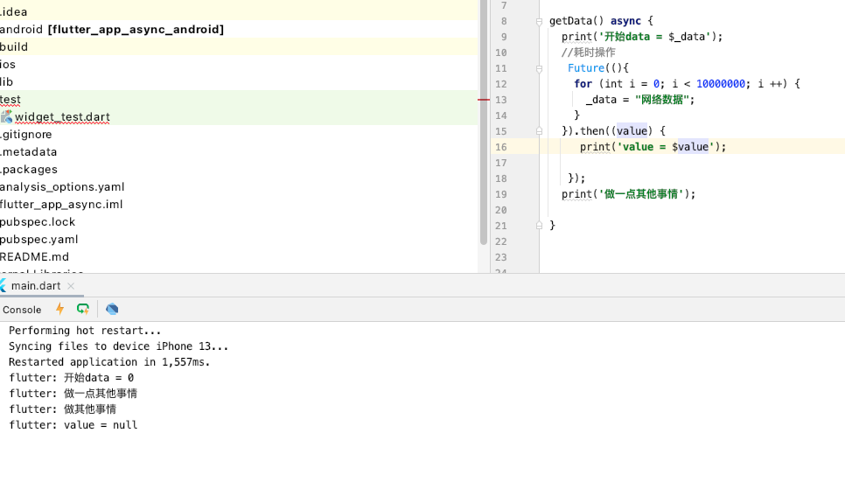Click the Flutter icon on main.dart run tab
The image size is (845, 503).
(3, 286)
